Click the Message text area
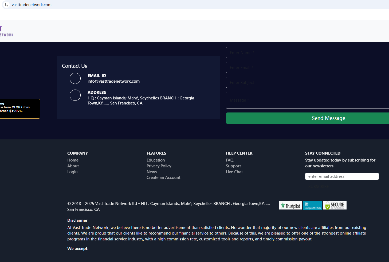 (307, 100)
